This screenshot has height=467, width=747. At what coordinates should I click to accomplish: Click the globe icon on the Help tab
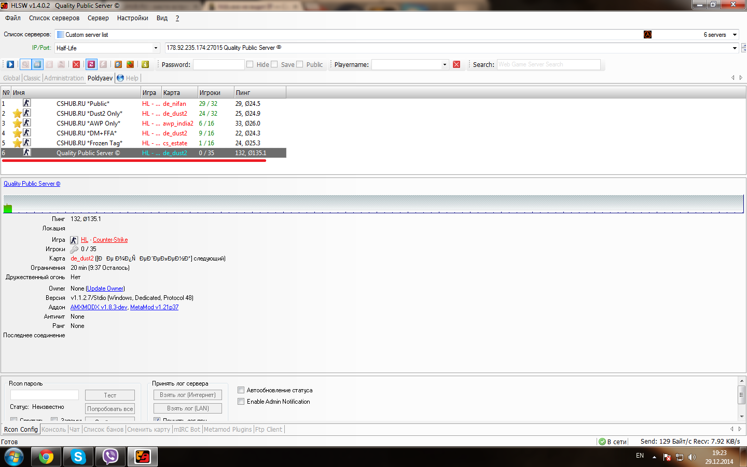(120, 78)
